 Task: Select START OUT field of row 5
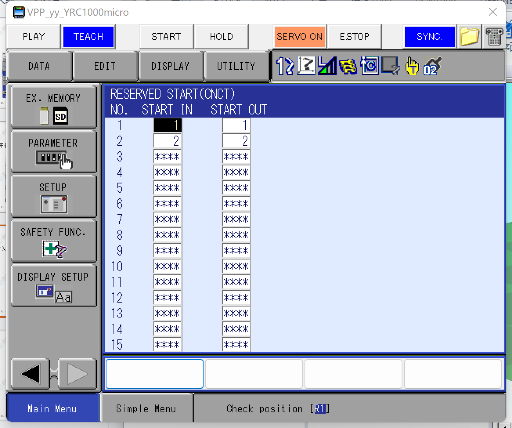tap(236, 188)
